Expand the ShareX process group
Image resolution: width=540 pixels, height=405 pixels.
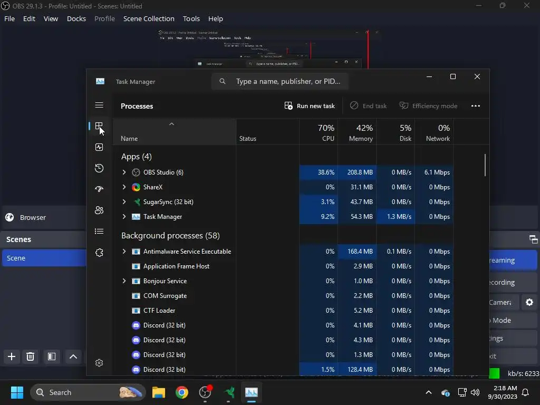point(124,187)
